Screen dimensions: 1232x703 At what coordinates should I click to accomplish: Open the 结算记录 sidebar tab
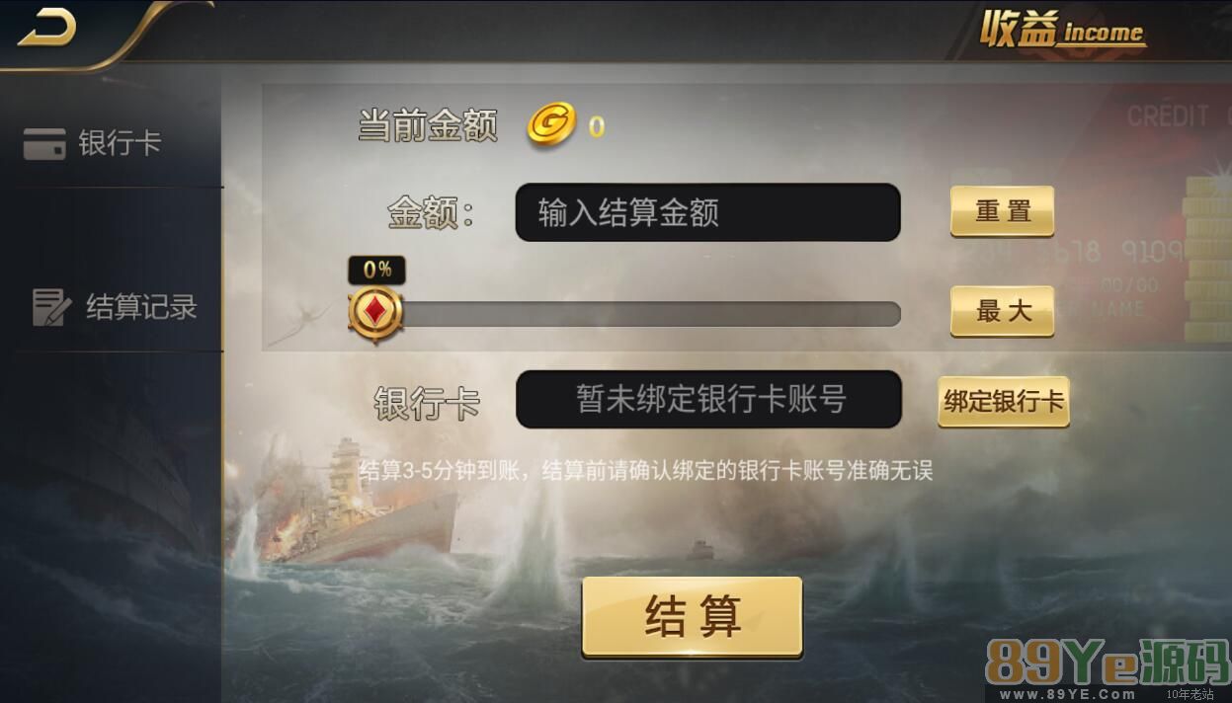click(112, 307)
